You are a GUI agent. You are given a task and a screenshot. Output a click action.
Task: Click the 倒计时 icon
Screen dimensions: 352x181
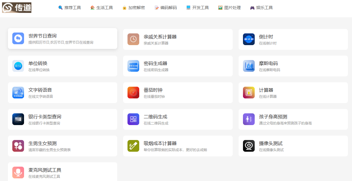click(x=249, y=39)
